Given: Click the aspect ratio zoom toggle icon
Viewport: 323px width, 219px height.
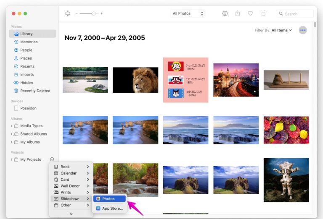Looking at the screenshot, I should (68, 13).
